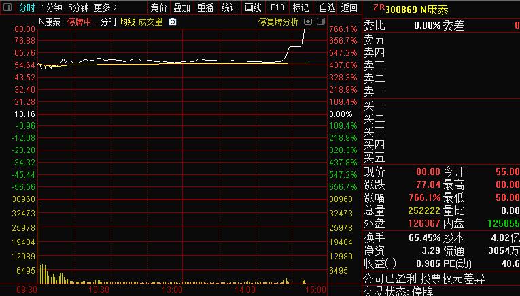Click the 14:00 time axis label
Viewport: 520px width, 296px height.
245,290
